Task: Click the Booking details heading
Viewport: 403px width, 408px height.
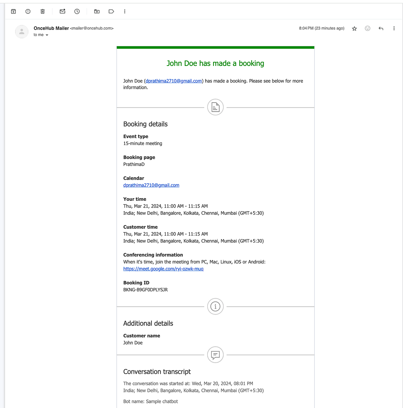Action: 145,124
